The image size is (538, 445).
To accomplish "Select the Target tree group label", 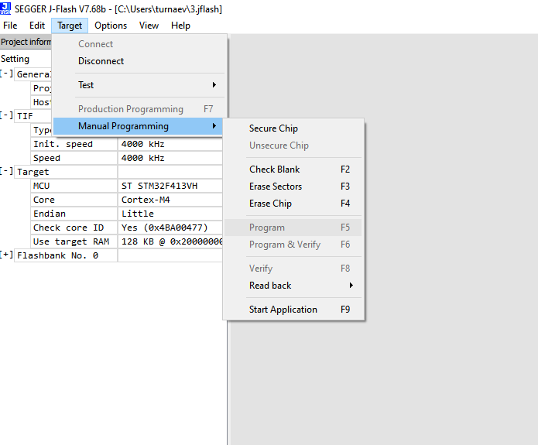I will pos(66,172).
